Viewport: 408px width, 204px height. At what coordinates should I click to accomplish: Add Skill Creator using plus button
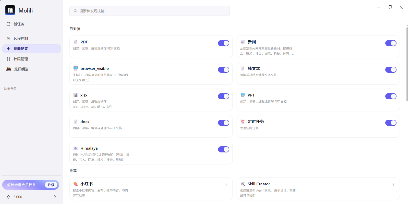393,185
